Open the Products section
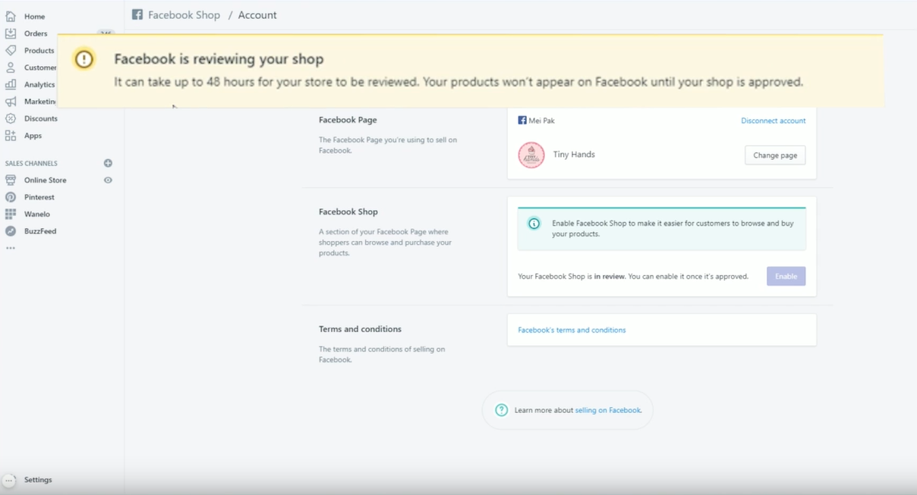This screenshot has height=495, width=917. 38,50
